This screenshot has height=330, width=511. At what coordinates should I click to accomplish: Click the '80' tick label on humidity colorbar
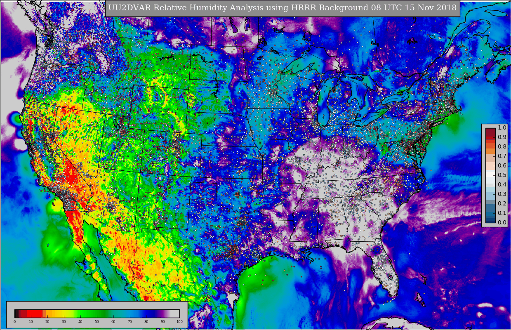click(146, 322)
